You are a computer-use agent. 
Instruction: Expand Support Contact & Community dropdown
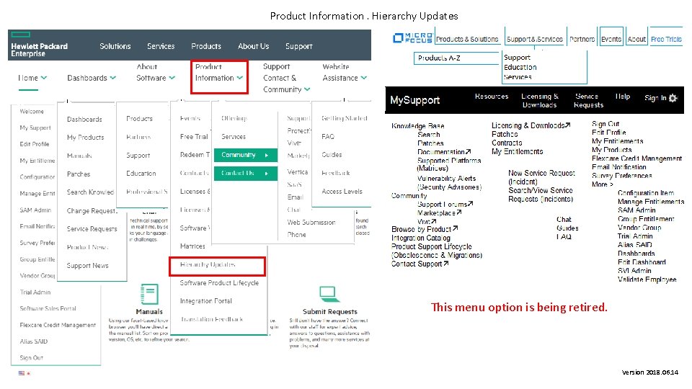[x=286, y=78]
